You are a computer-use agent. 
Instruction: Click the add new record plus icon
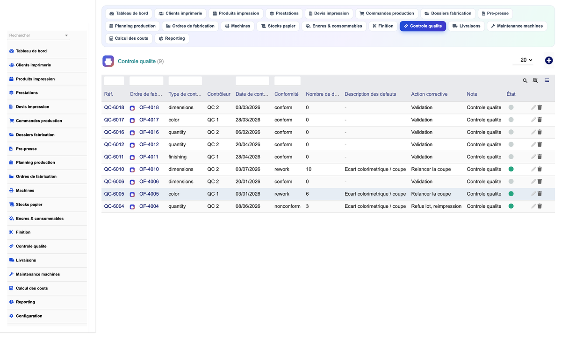(549, 60)
